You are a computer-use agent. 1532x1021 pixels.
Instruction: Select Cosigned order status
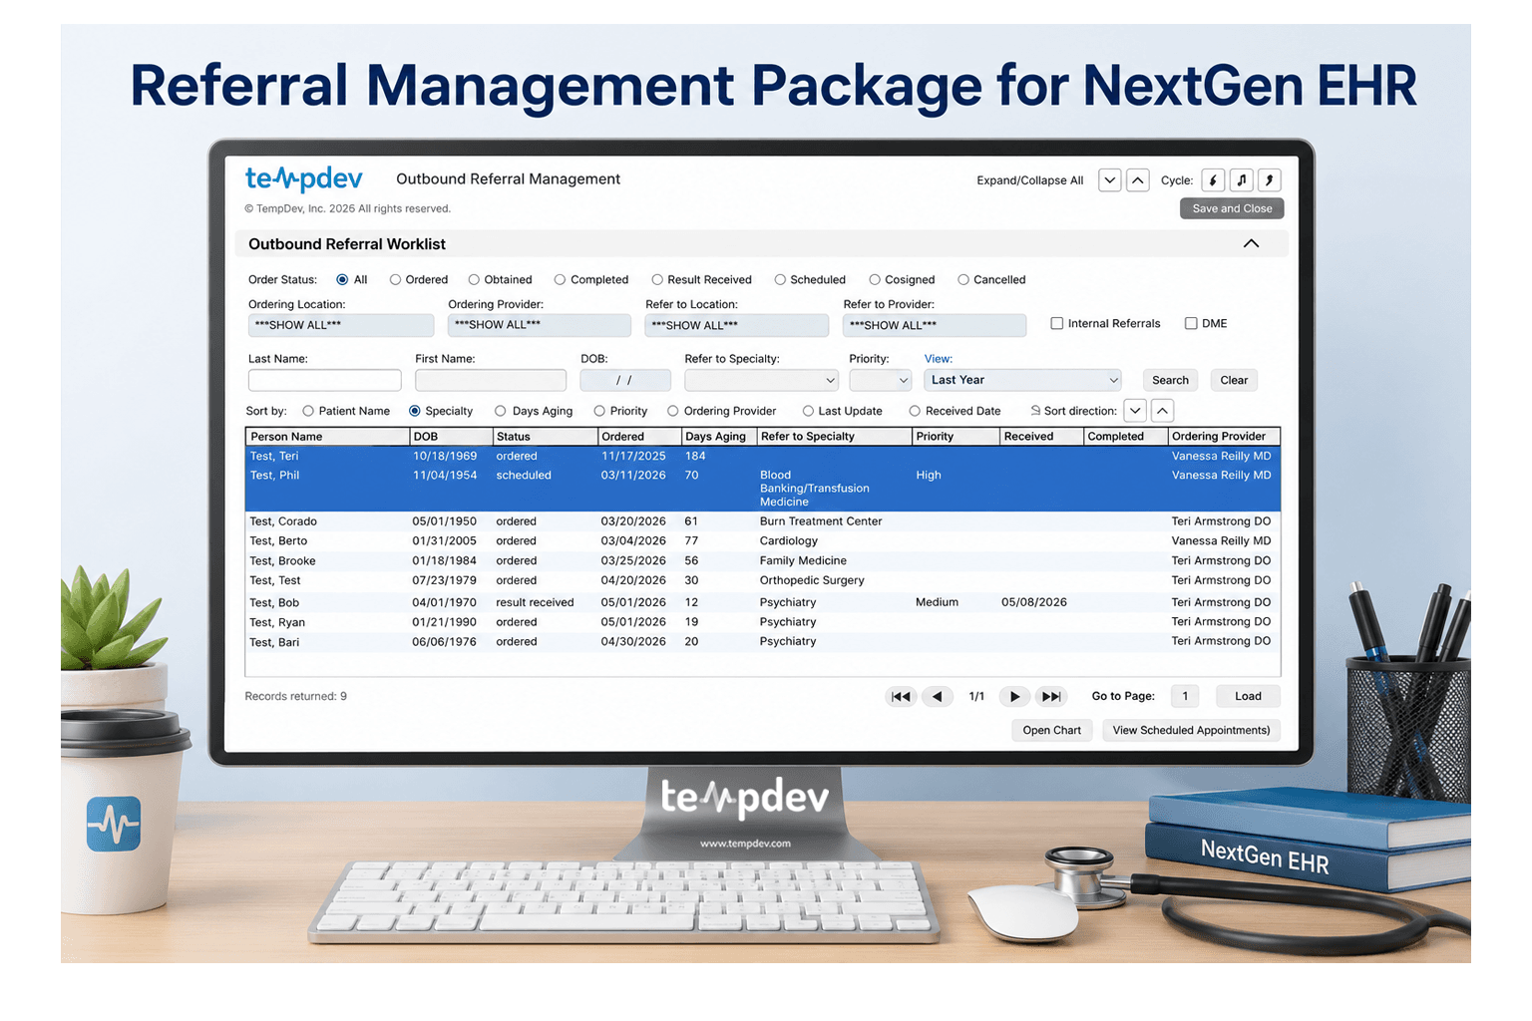coord(874,280)
